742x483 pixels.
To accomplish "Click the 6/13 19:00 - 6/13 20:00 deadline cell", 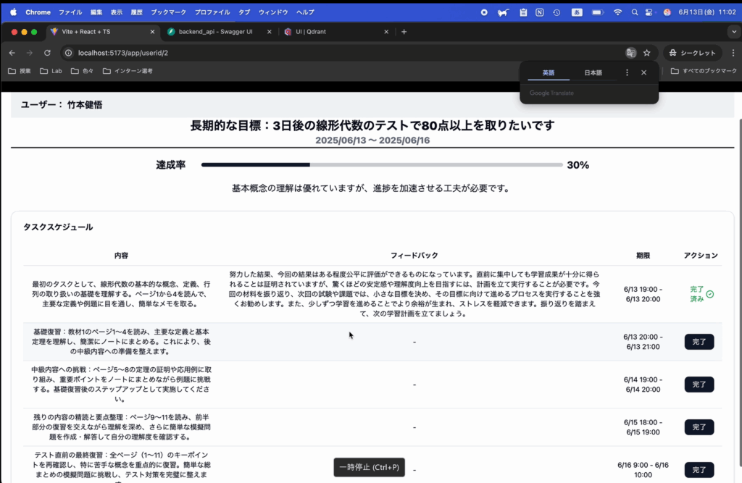I will [x=643, y=294].
